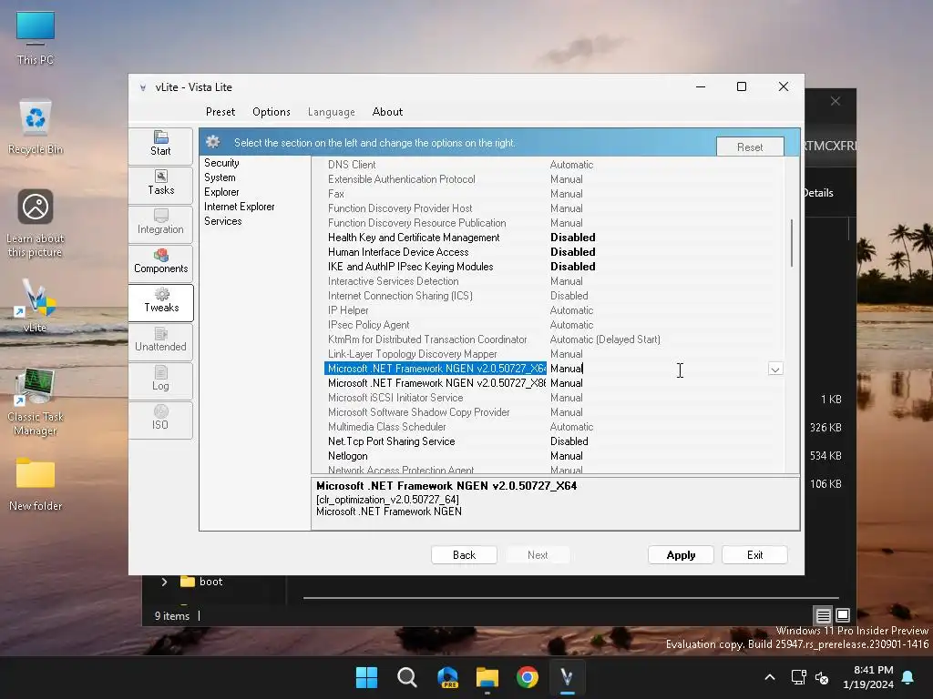Open the Log section
This screenshot has width=933, height=699.
click(160, 380)
